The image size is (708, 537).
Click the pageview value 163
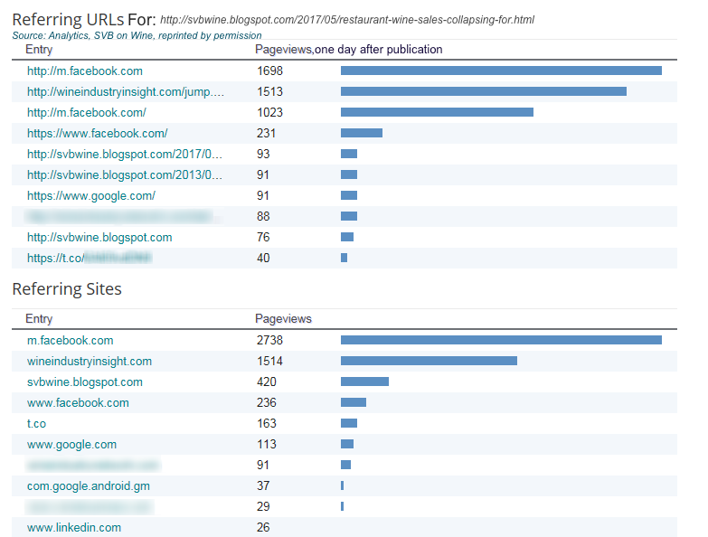click(x=267, y=423)
